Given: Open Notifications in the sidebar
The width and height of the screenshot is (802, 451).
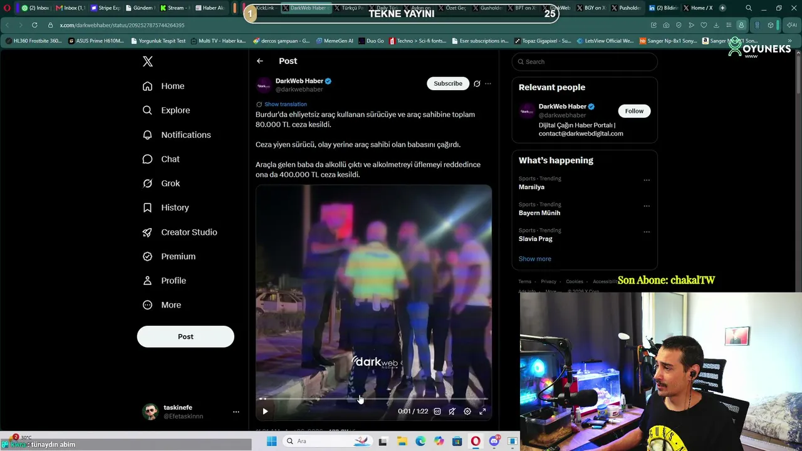Looking at the screenshot, I should [x=177, y=135].
